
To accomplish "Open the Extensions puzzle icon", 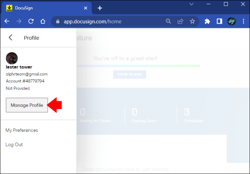I will pyautogui.click(x=207, y=21).
